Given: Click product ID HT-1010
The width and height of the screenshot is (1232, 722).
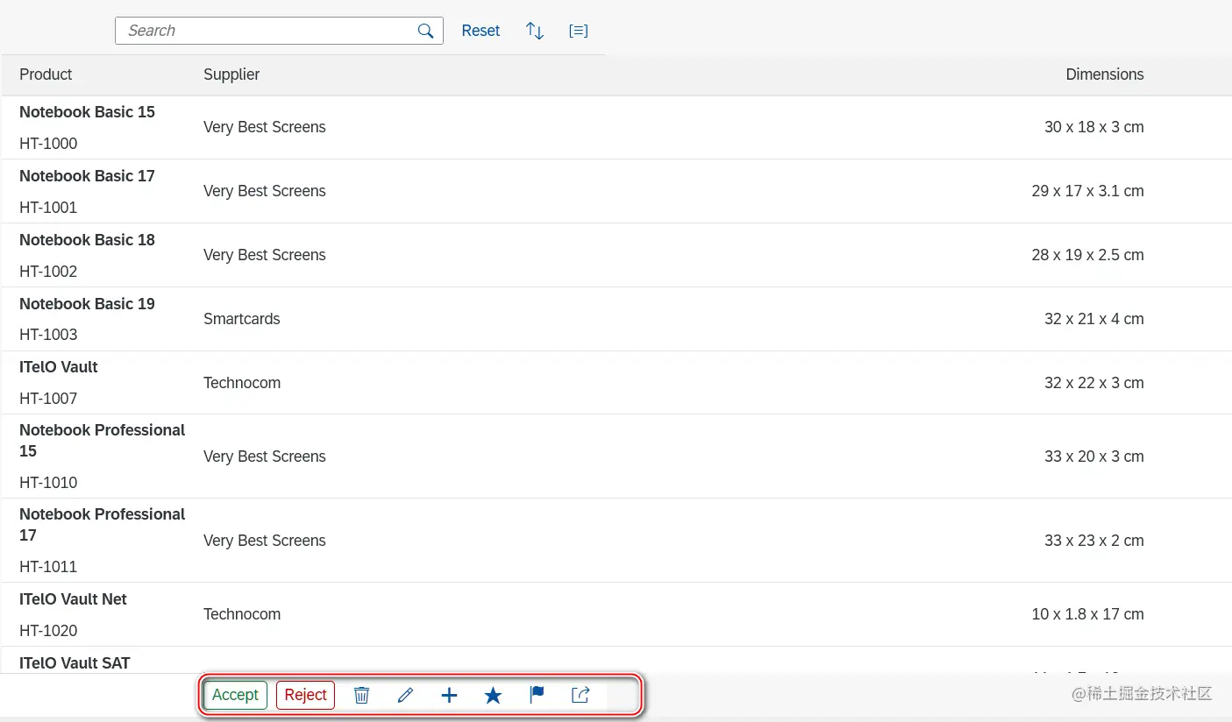Looking at the screenshot, I should [48, 483].
